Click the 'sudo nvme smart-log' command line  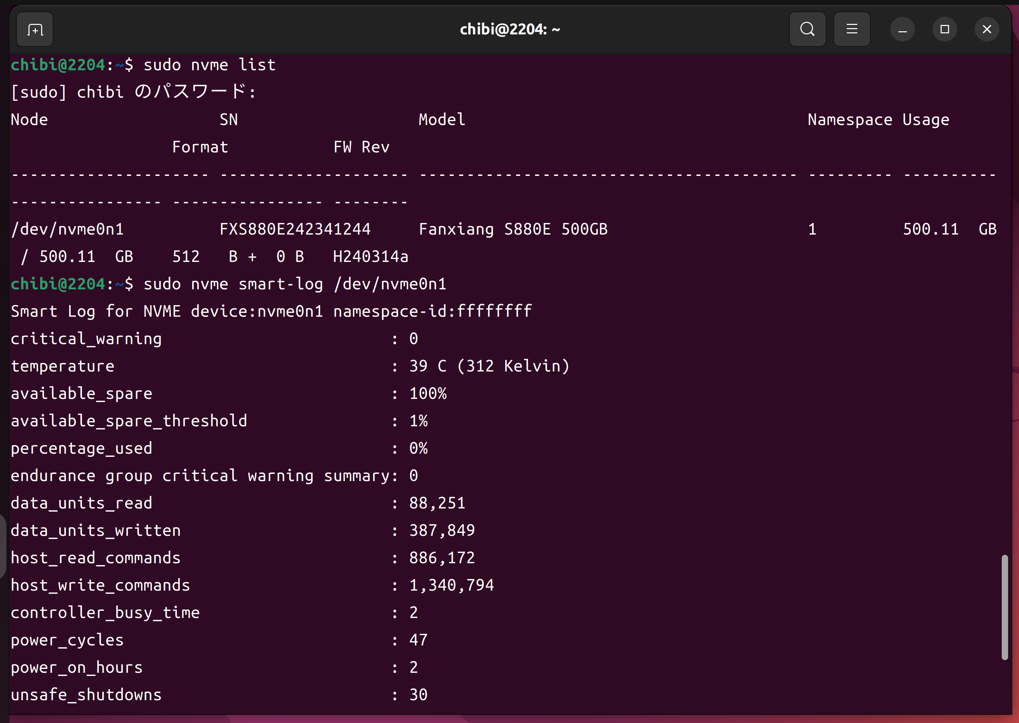click(x=295, y=284)
